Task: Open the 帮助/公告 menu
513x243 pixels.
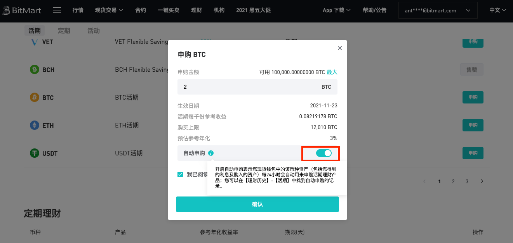Action: click(x=375, y=10)
